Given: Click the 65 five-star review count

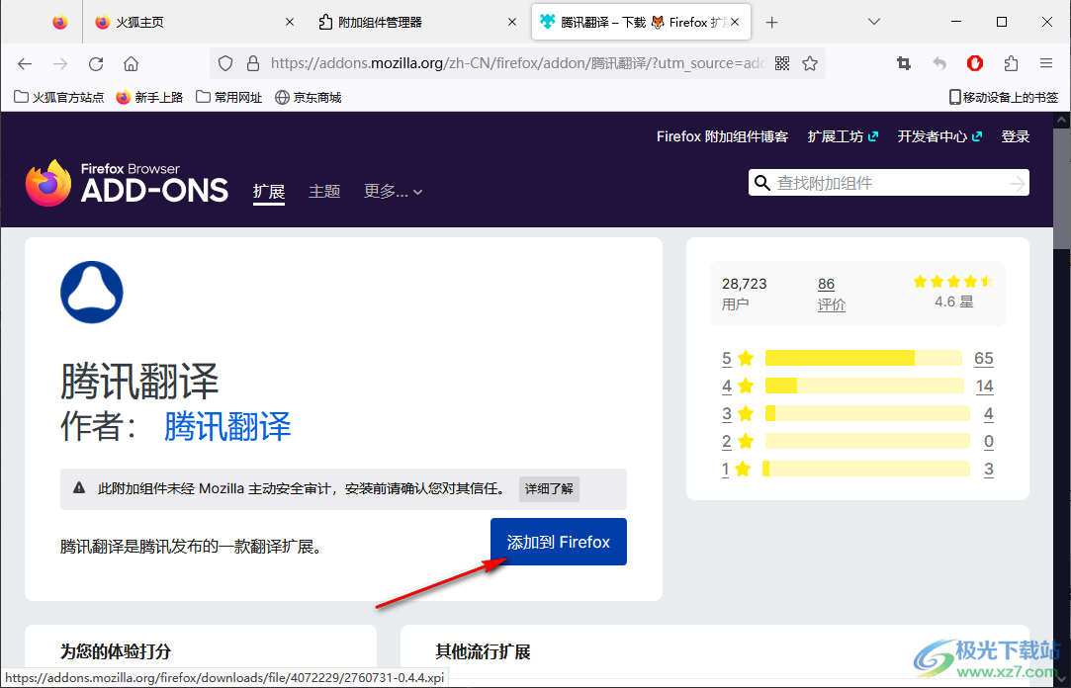Looking at the screenshot, I should coord(984,358).
